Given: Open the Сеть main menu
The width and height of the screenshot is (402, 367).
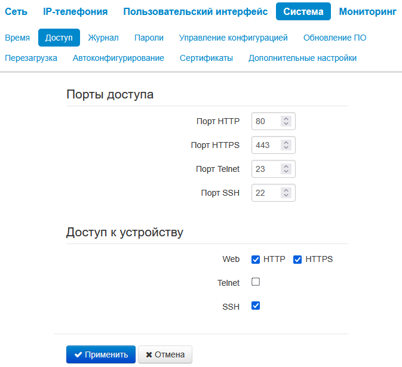Looking at the screenshot, I should (x=16, y=11).
